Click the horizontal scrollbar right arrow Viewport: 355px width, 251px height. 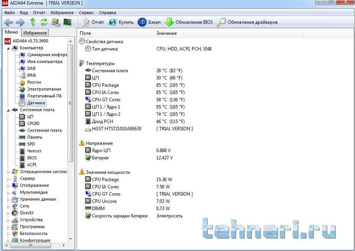click(x=64, y=245)
